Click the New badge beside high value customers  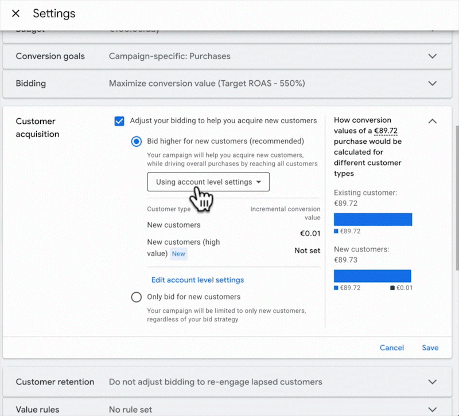pyautogui.click(x=178, y=253)
